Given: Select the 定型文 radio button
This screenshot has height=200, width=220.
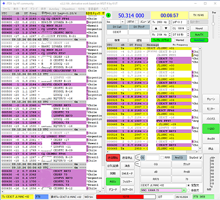Looking at the screenshot, I should pyautogui.click(x=189, y=185).
